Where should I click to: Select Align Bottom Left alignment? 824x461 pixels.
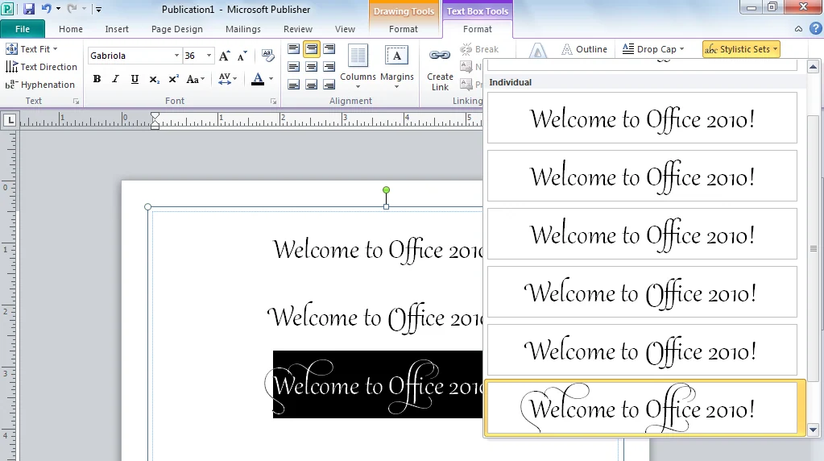click(x=294, y=85)
